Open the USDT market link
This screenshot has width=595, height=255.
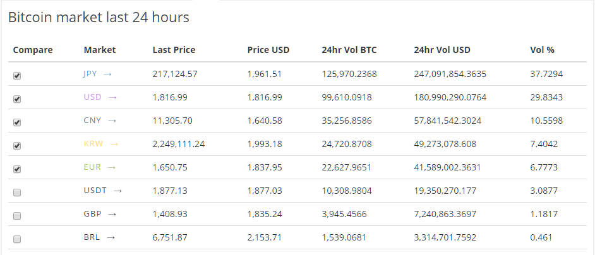click(95, 191)
